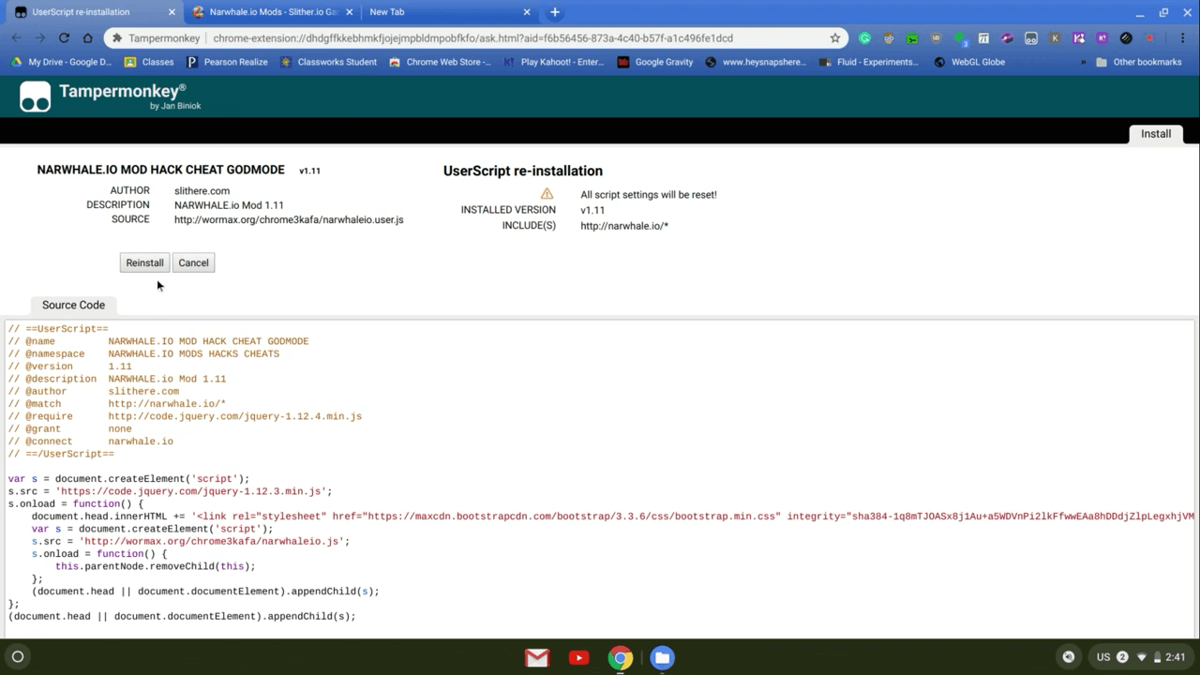Open the Files app from the shelf
The width and height of the screenshot is (1200, 675).
click(x=662, y=658)
